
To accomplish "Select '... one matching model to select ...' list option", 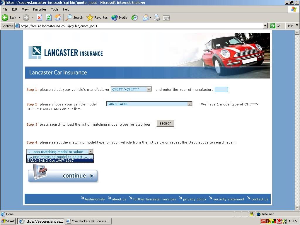I will [60, 157].
